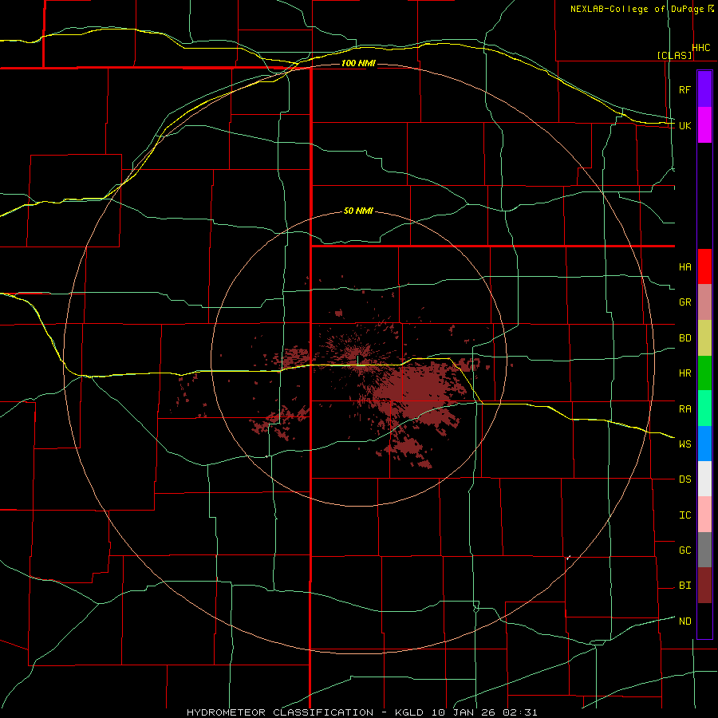Click the DS white legend swatch
Viewport: 718px width, 718px height.
[704, 479]
